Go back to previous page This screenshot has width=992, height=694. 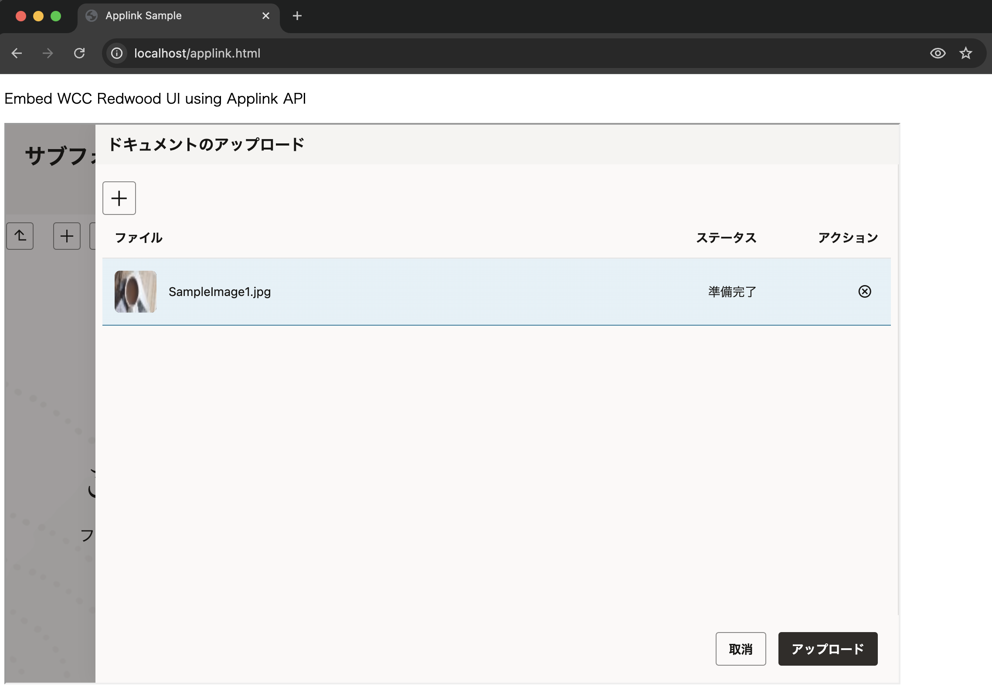[17, 53]
